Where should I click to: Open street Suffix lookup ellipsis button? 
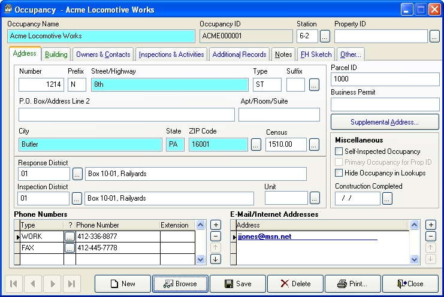coord(314,84)
